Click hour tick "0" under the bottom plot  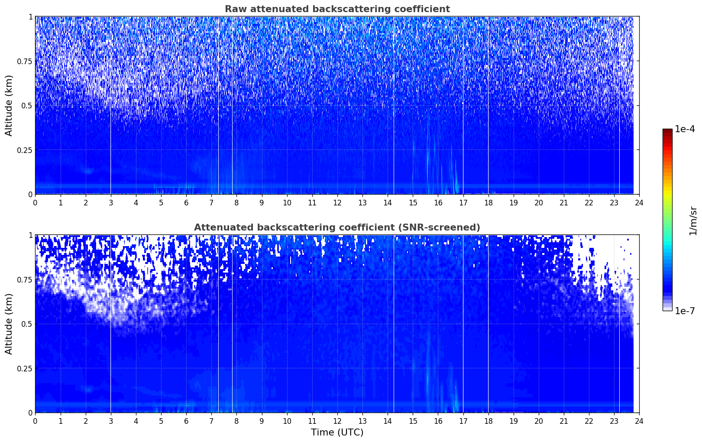pyautogui.click(x=36, y=421)
